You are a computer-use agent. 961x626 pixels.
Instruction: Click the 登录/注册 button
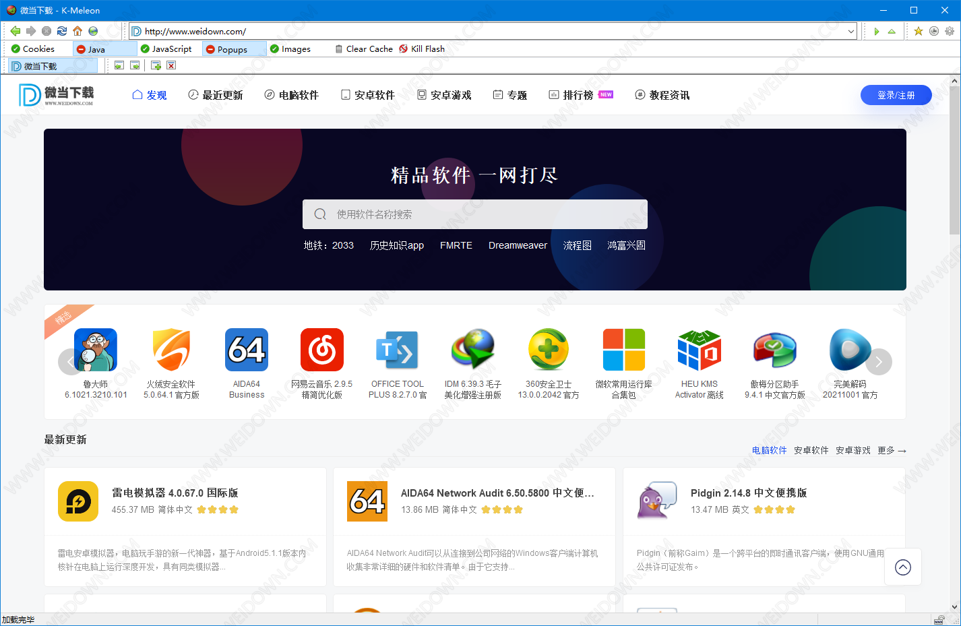click(896, 95)
